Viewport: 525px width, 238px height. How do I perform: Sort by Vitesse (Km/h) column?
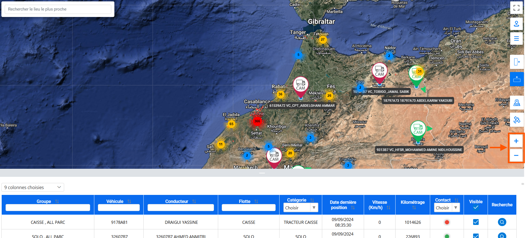tap(388, 208)
